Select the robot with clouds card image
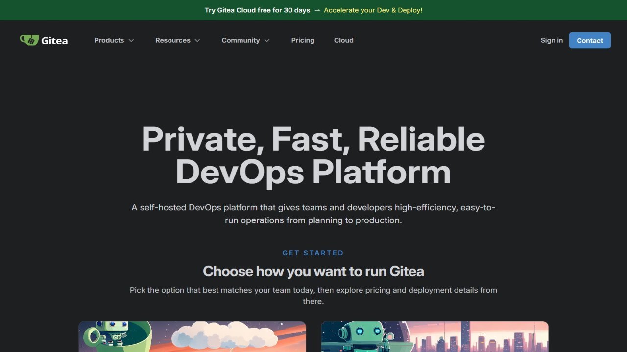The width and height of the screenshot is (627, 352). click(x=193, y=336)
